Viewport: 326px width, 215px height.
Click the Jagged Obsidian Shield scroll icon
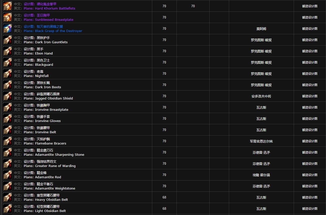8,96
